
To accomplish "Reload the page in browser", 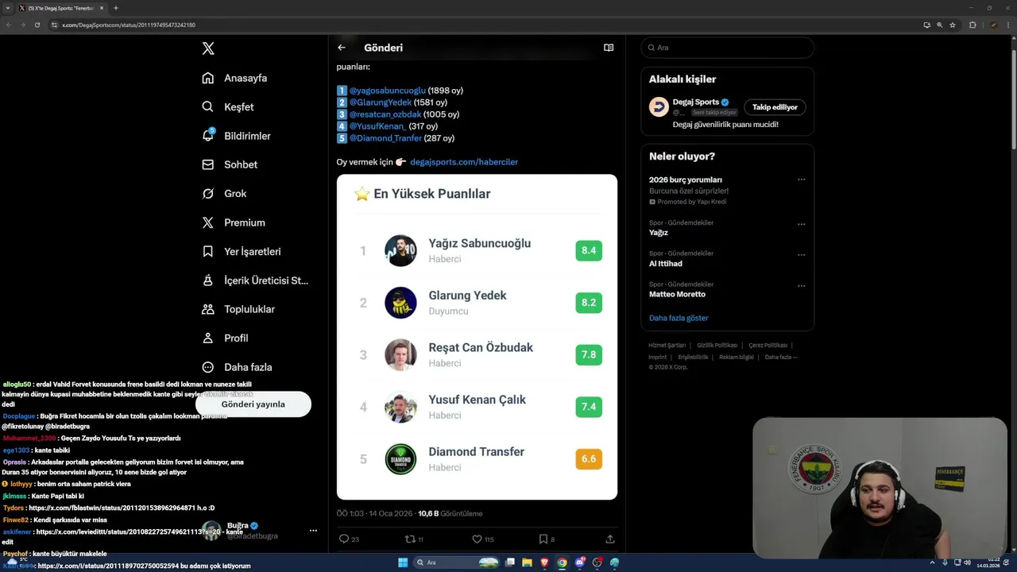I will 37,25.
